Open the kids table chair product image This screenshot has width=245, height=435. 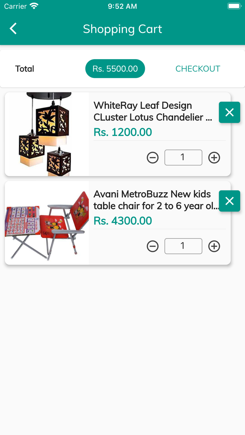47,223
